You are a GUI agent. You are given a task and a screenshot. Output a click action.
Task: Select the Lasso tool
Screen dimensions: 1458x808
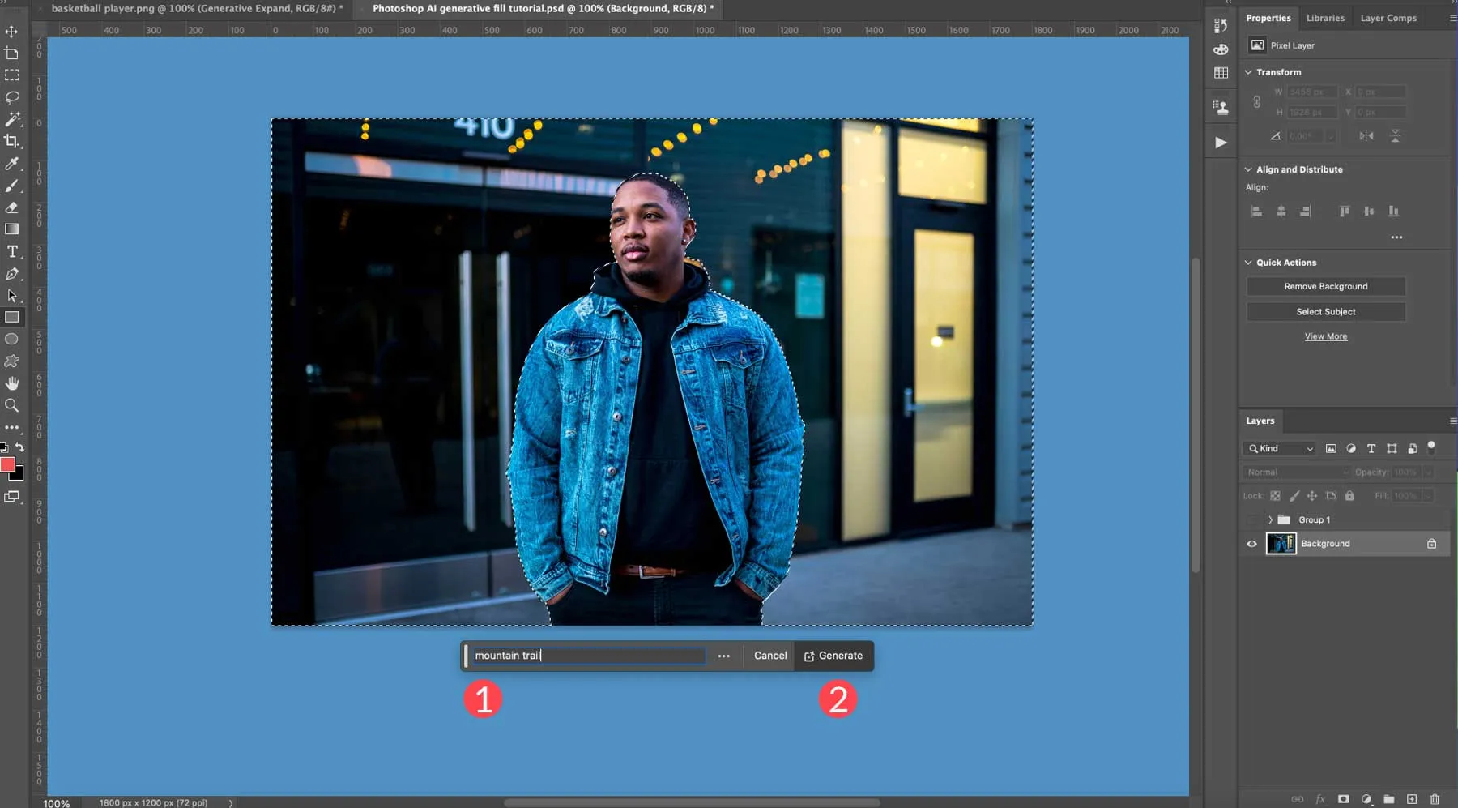click(11, 97)
